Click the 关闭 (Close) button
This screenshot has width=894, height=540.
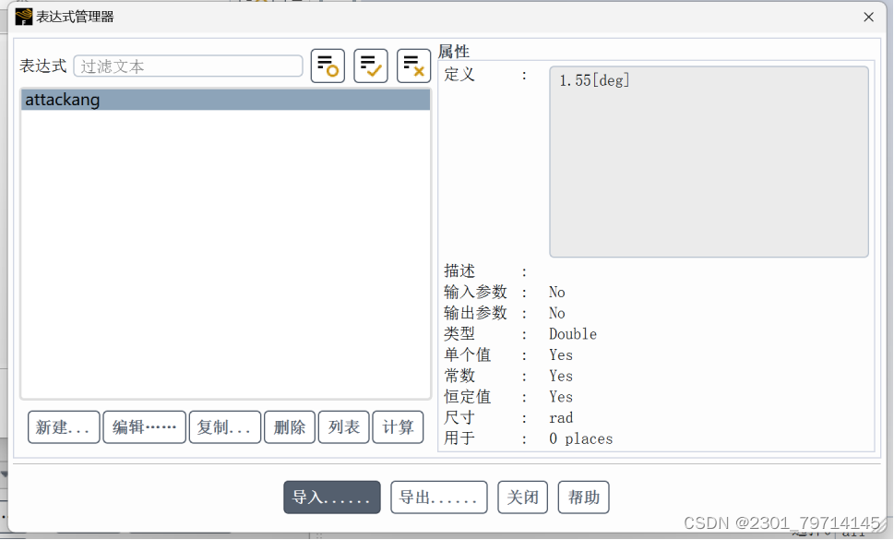pyautogui.click(x=522, y=497)
